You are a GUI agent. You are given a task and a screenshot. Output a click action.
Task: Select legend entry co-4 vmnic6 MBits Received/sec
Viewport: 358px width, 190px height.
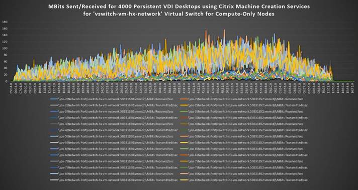(x=241, y=124)
